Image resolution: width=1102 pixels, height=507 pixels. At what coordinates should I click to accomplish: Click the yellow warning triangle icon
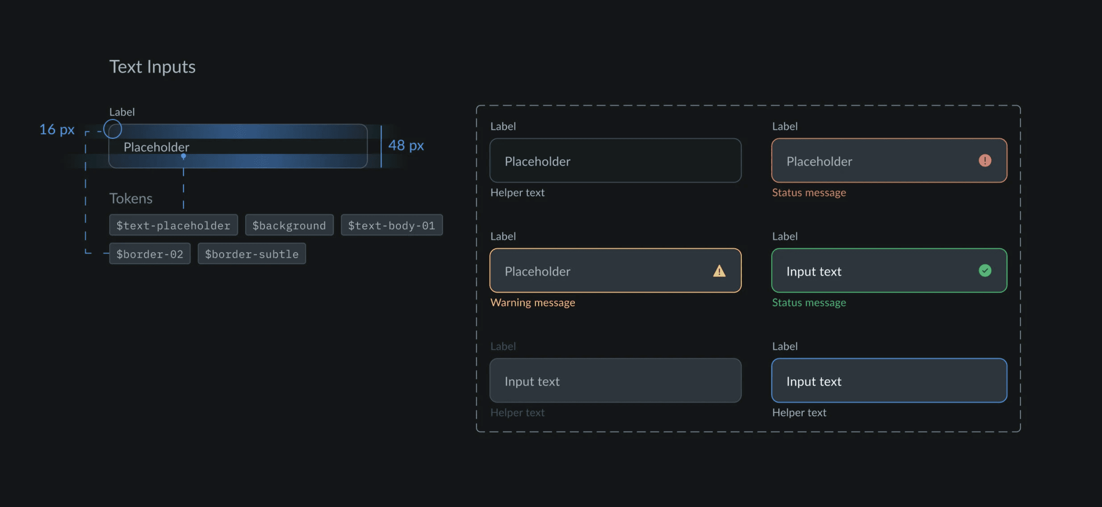click(x=719, y=271)
